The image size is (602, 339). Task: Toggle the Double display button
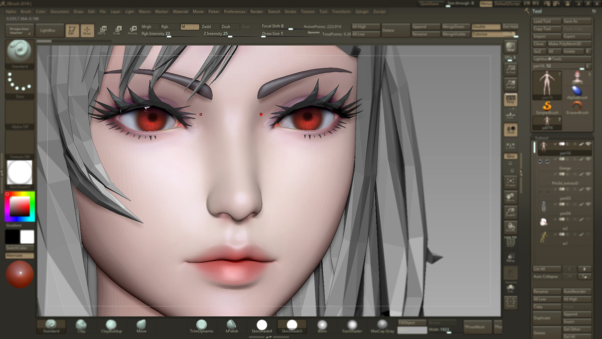coord(486,27)
